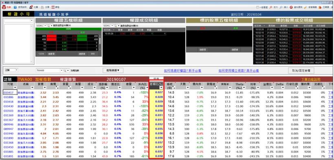This screenshot has height=160, width=334.
Task: Select warrant code 031886
Action: [x=9, y=97]
